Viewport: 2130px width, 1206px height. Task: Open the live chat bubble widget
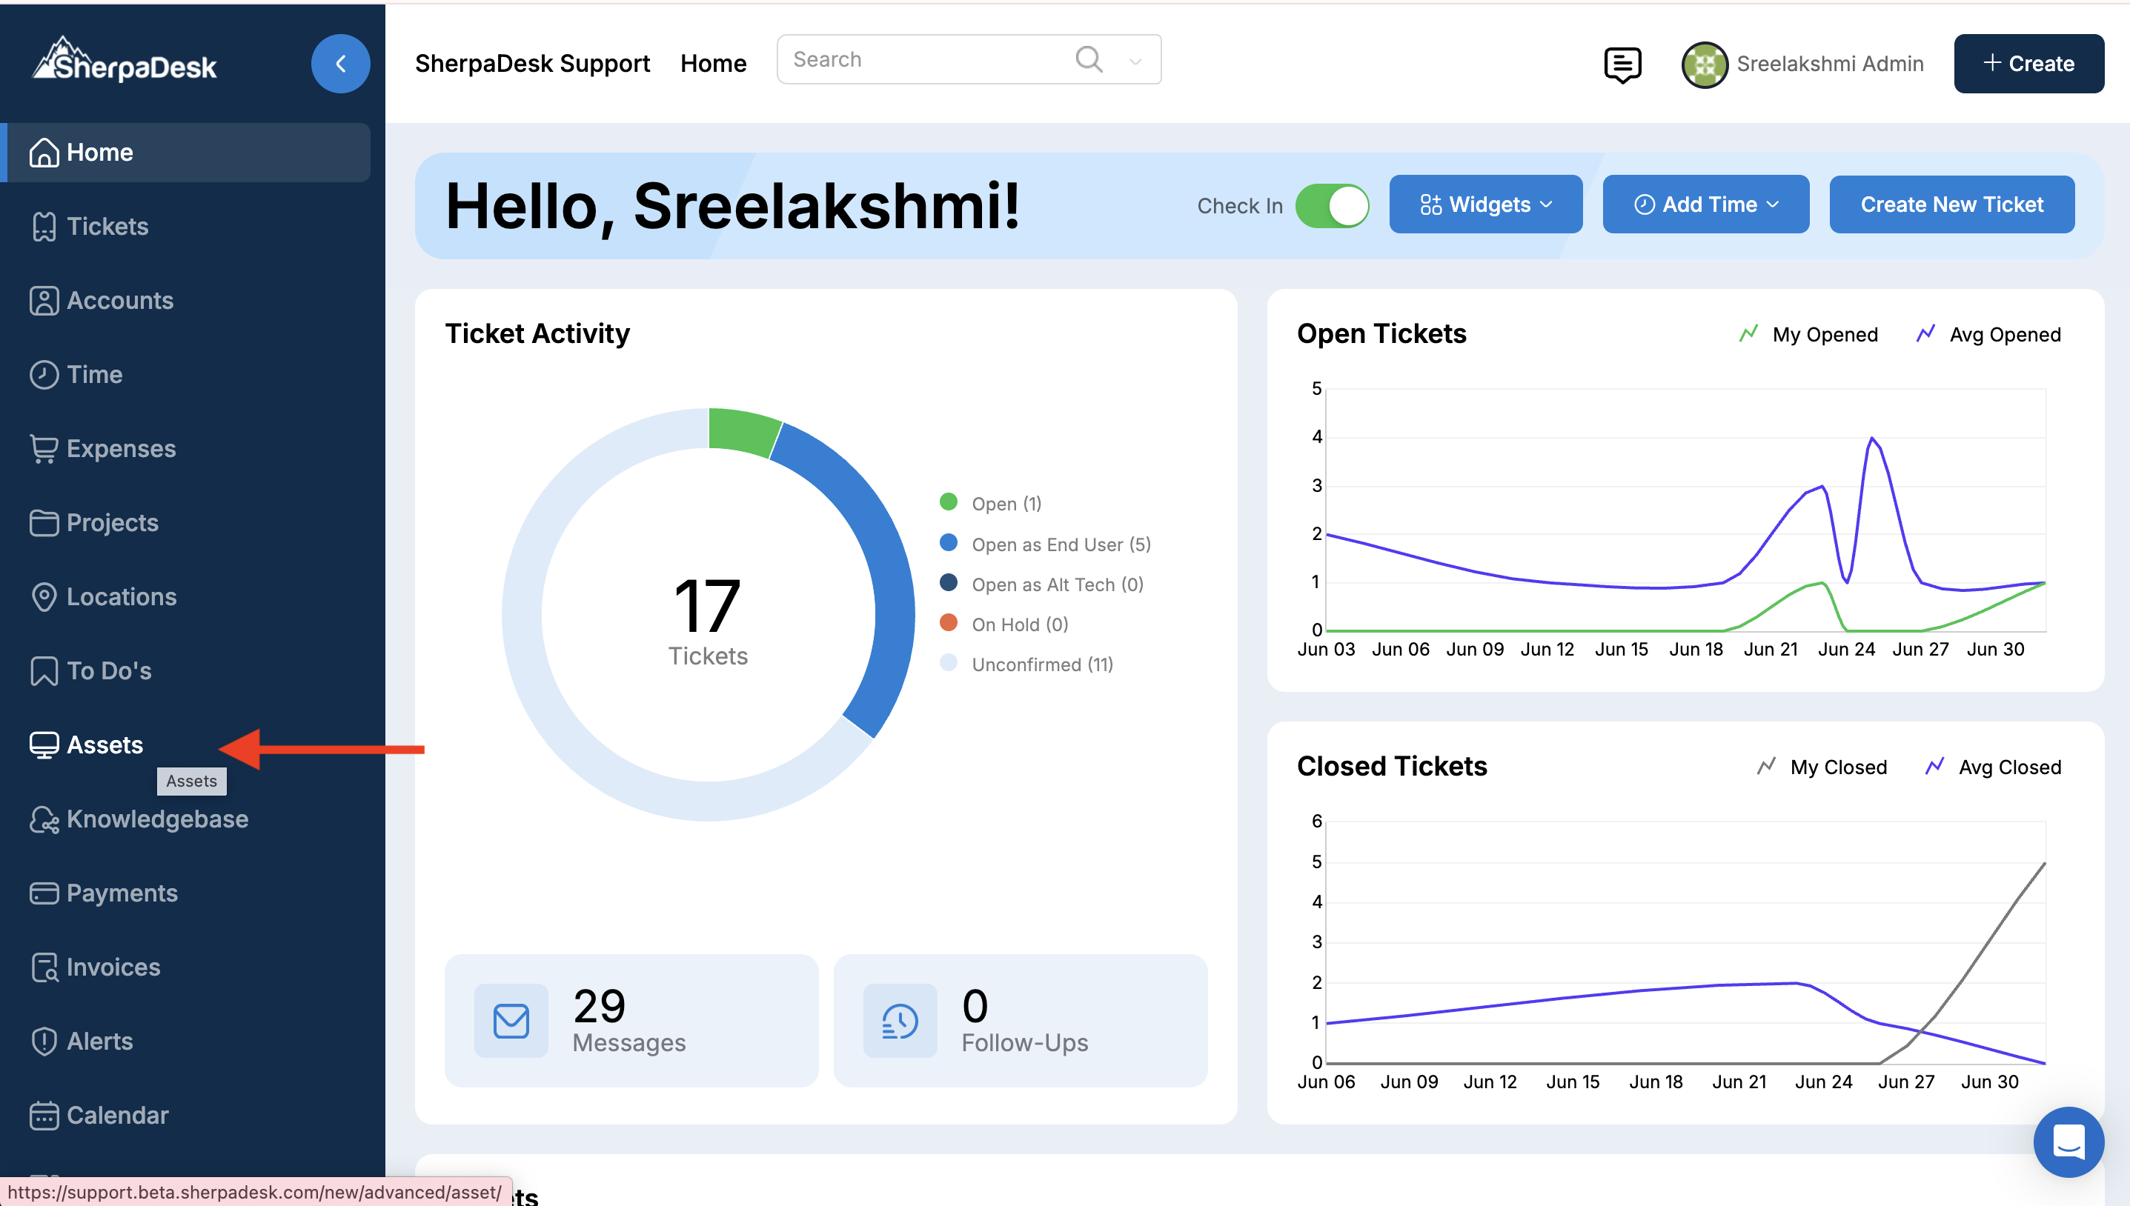[x=2068, y=1142]
